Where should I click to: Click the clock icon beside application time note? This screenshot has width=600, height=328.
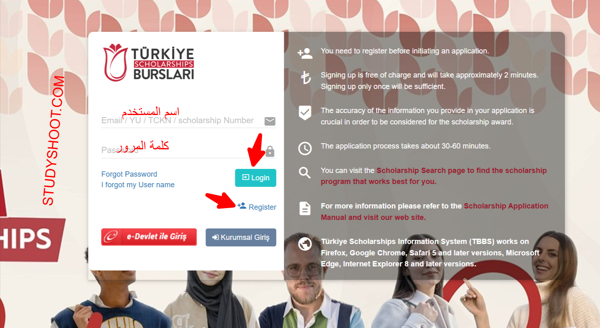point(305,148)
